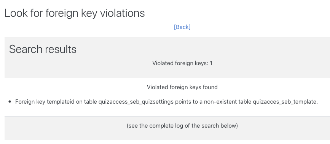Click the word 'violations' in the page title

[x=122, y=13]
